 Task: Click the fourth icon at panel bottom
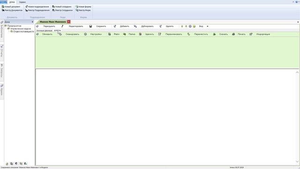[x=21, y=164]
